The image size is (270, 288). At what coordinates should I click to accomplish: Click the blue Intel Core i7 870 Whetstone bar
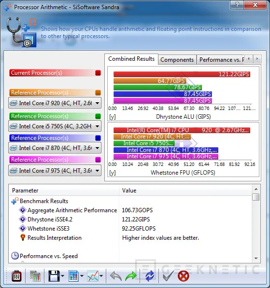pos(166,150)
